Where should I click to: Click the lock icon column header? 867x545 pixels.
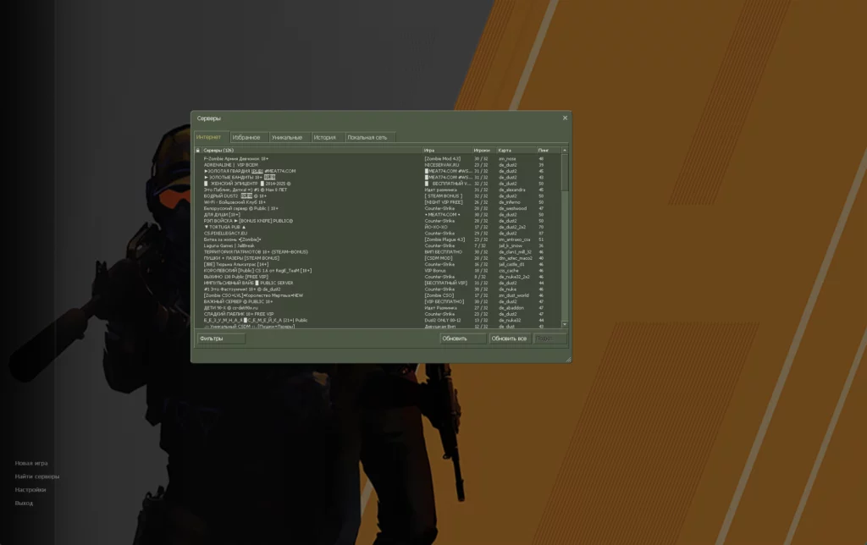[198, 151]
